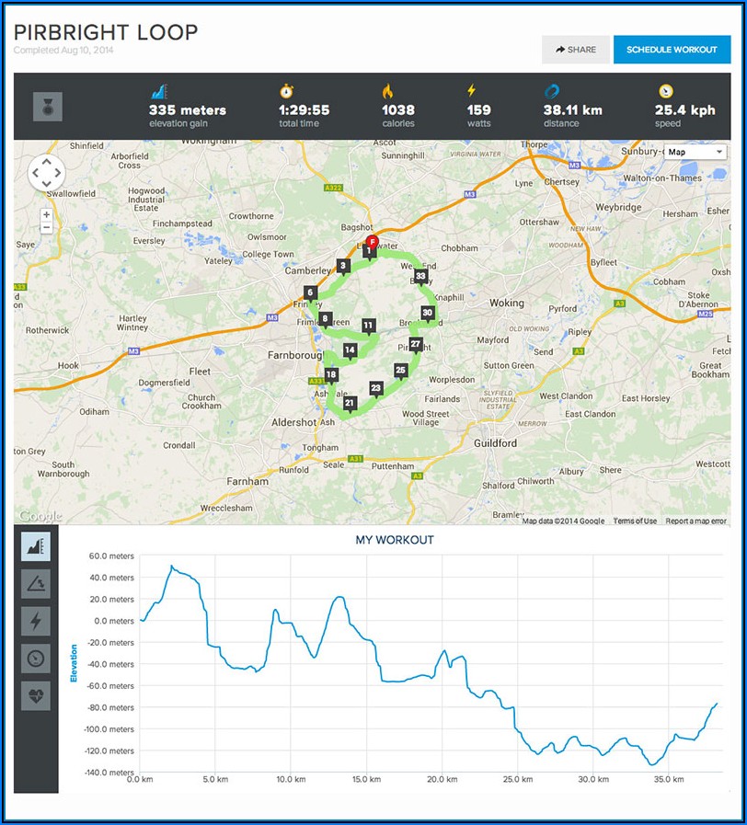The width and height of the screenshot is (747, 825).
Task: Switch chart to power lightning bolt view
Action: pyautogui.click(x=36, y=620)
